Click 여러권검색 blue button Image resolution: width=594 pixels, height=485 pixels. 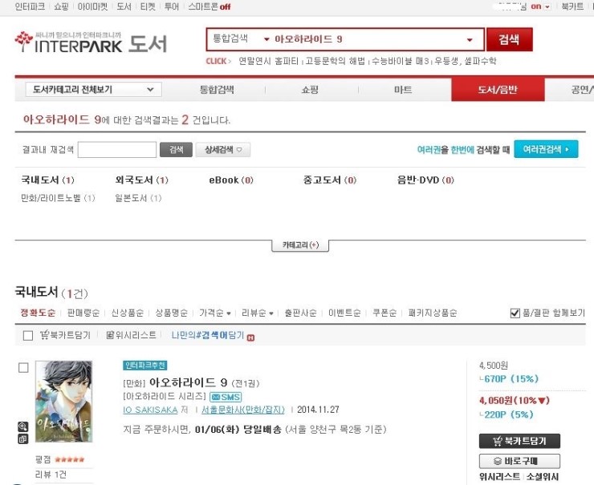[x=547, y=149]
